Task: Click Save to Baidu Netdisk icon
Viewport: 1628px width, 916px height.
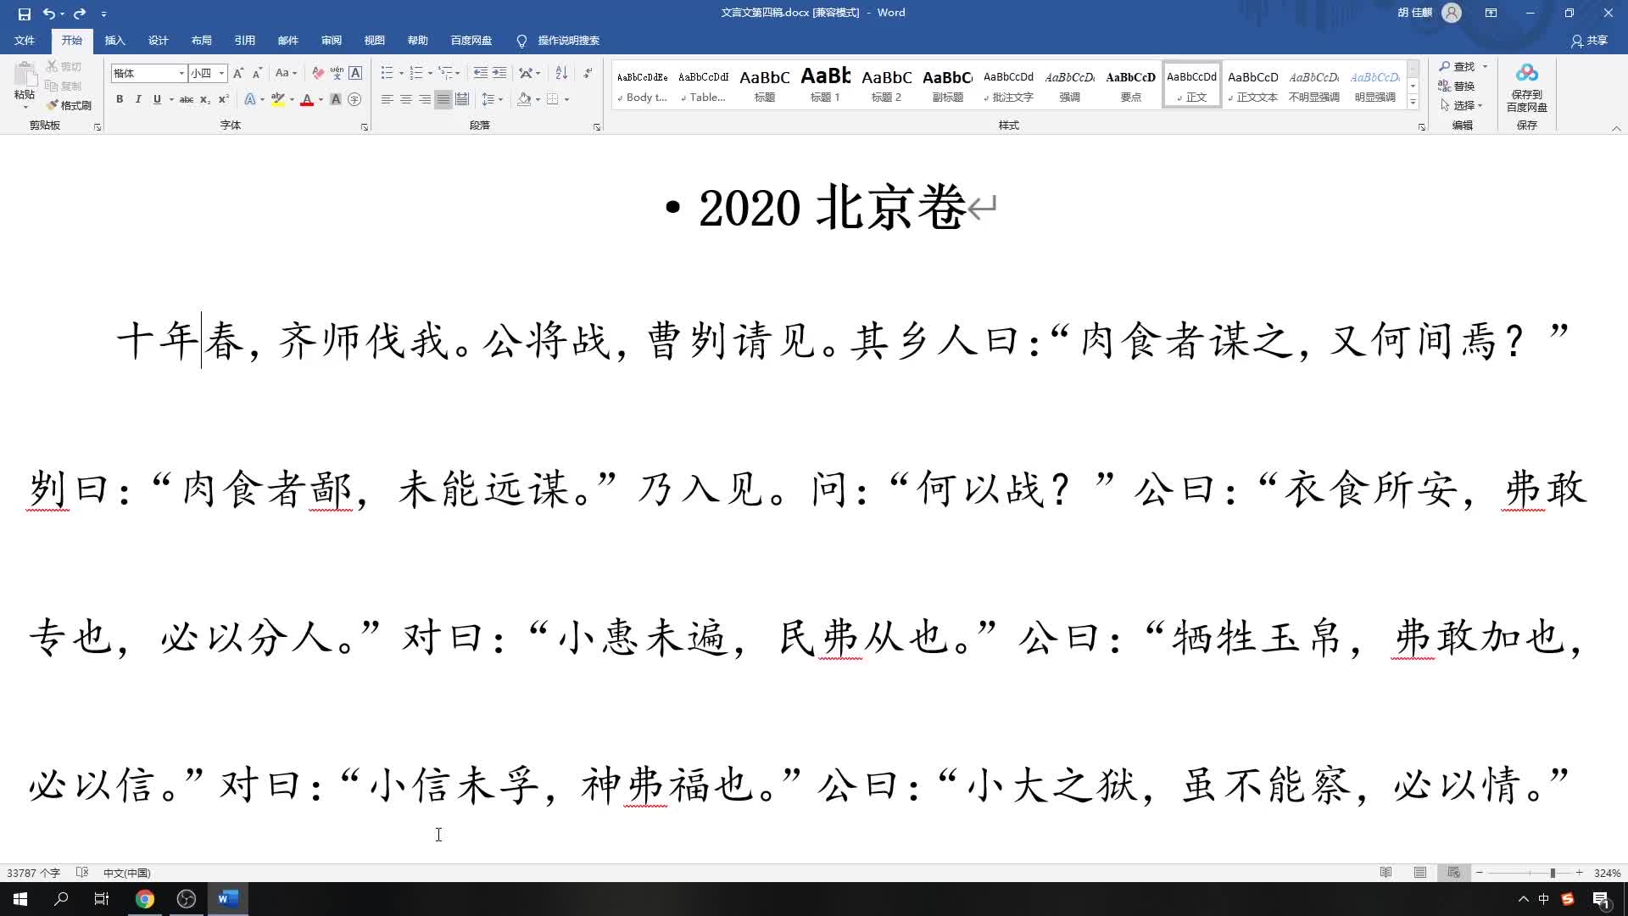Action: (1526, 87)
